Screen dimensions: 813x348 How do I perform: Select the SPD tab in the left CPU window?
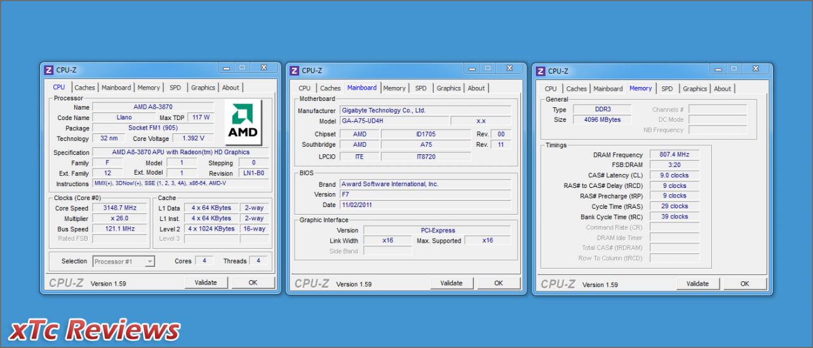click(x=175, y=88)
